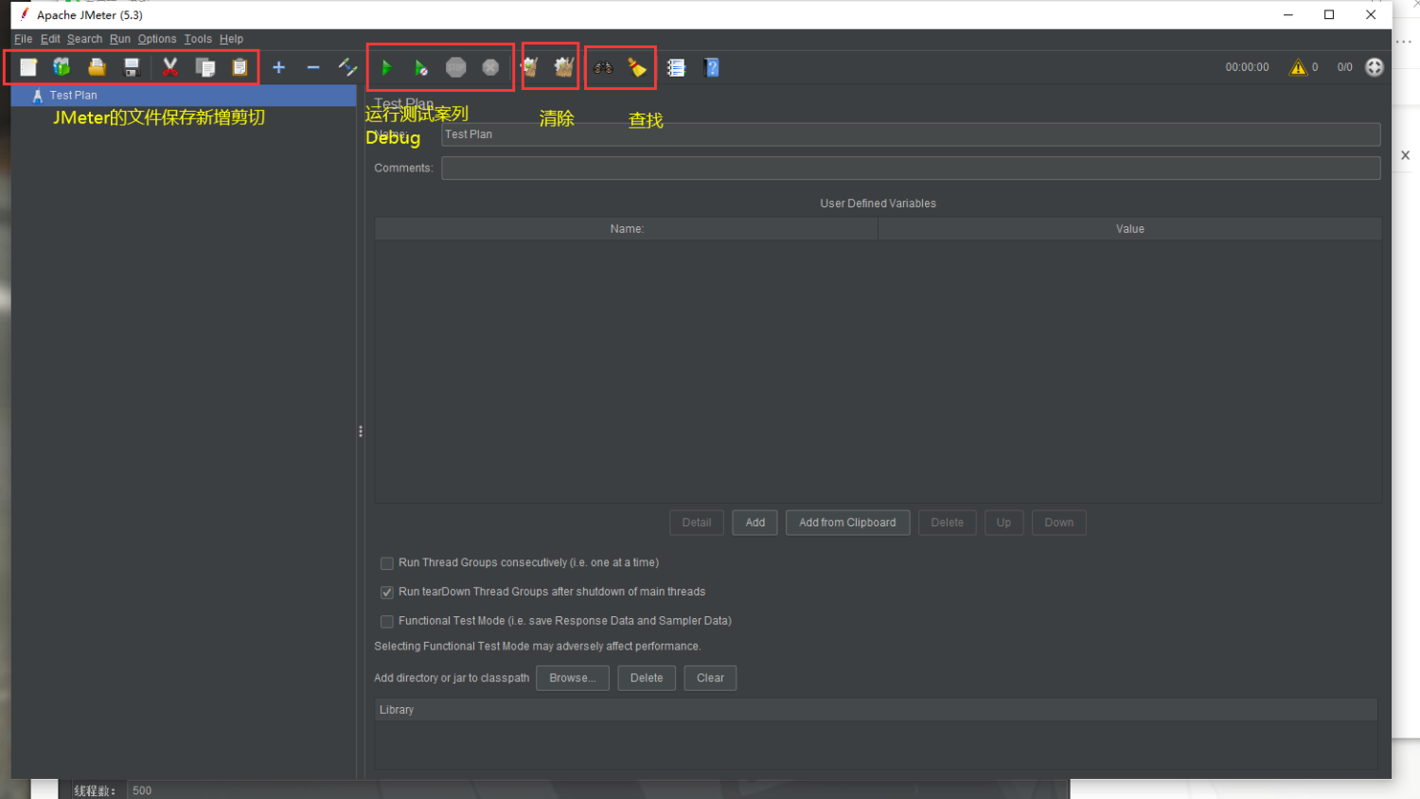Image resolution: width=1420 pixels, height=799 pixels.
Task: Click the Open file folder icon
Action: 97,67
